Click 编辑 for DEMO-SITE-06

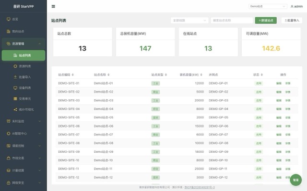point(279,126)
